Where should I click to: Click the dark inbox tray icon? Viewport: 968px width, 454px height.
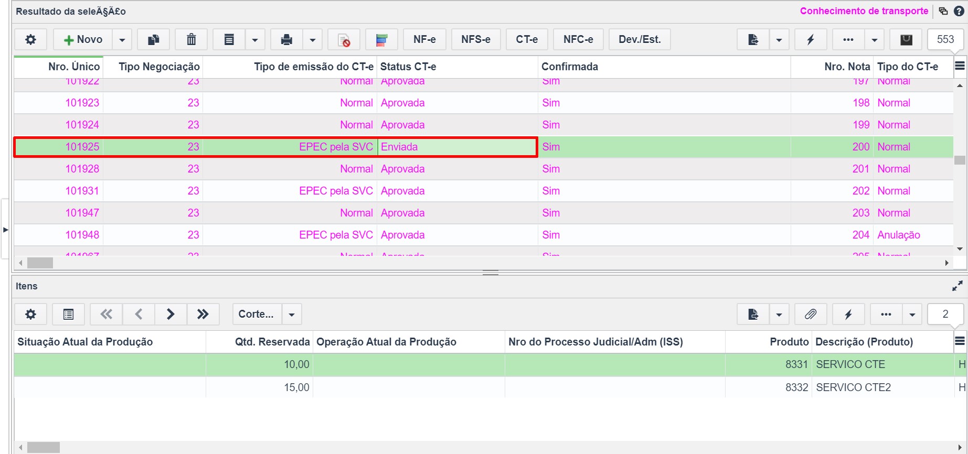click(x=906, y=39)
